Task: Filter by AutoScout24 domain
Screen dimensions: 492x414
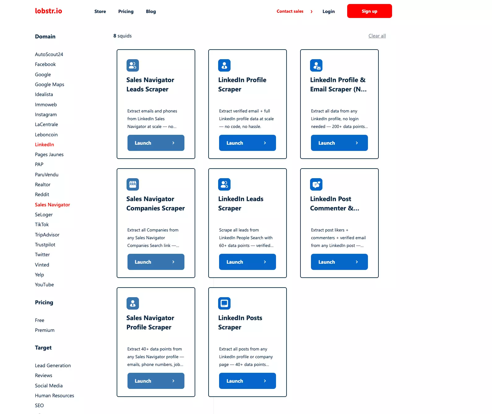Action: (49, 55)
